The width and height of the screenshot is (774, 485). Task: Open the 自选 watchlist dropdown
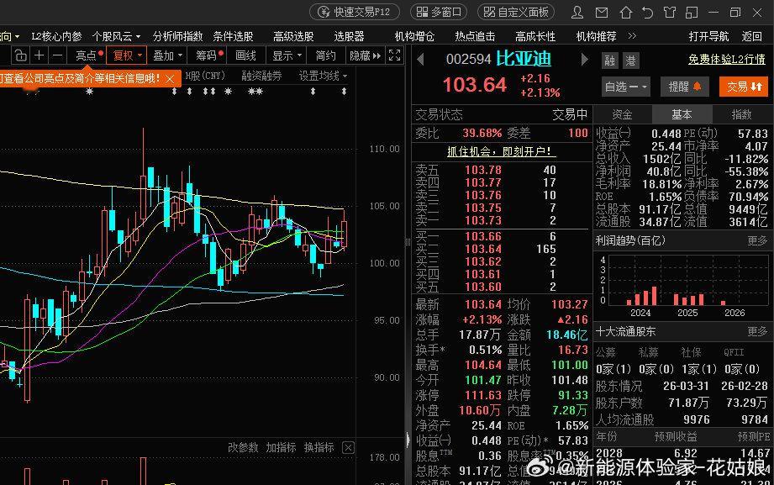625,87
